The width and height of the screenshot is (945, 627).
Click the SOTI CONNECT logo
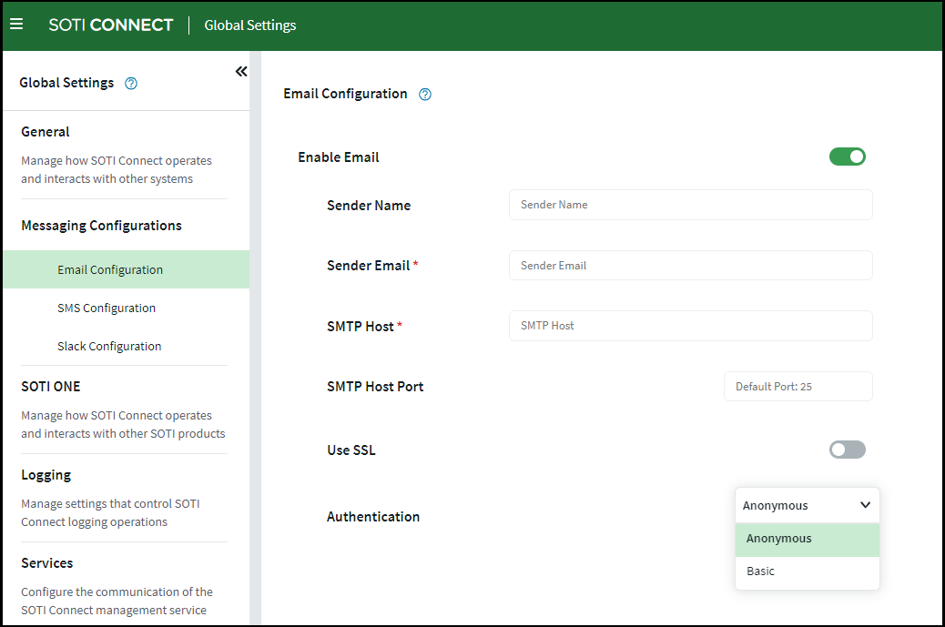(x=111, y=25)
